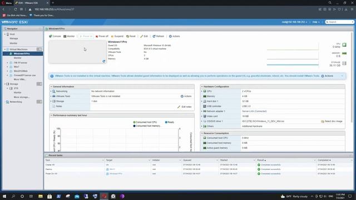Open the VM Console from toolbar
The height and width of the screenshot is (200, 356).
[55, 36]
